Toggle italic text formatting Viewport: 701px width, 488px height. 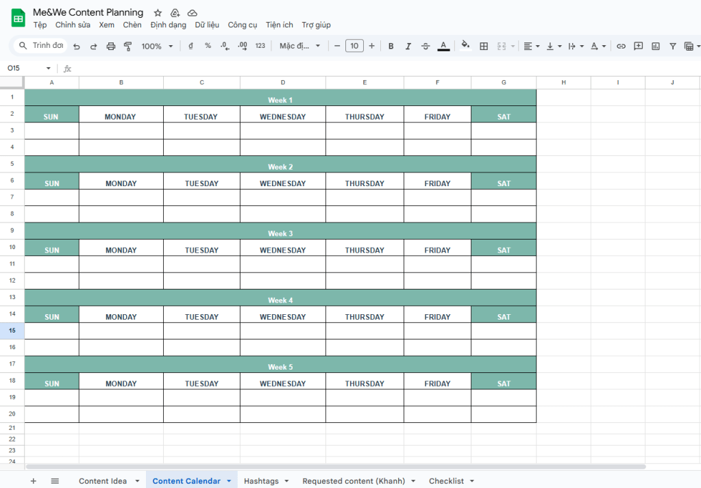point(408,46)
